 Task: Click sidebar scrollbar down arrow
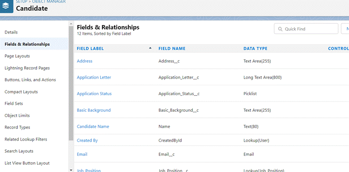tap(71, 170)
